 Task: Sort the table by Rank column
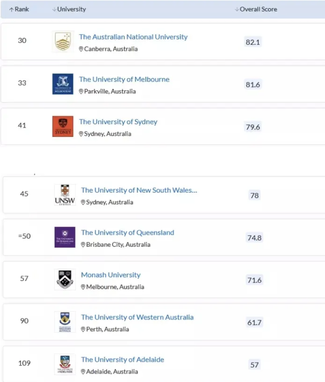pyautogui.click(x=19, y=9)
